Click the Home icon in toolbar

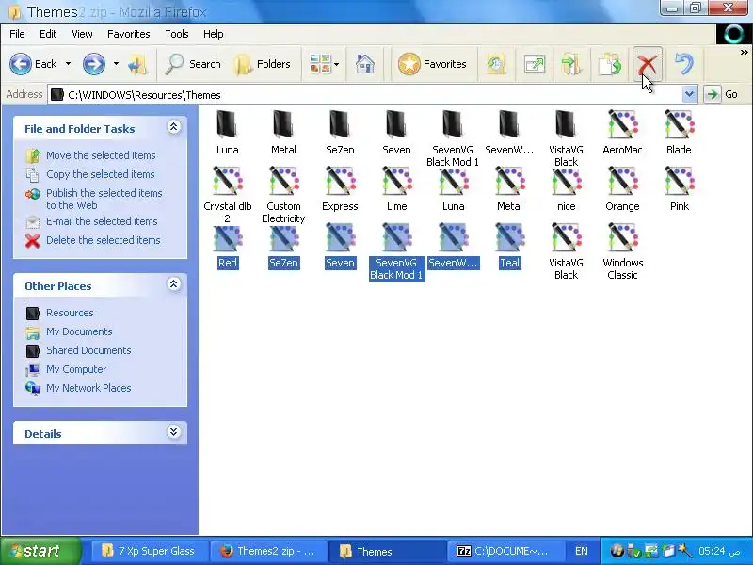pos(365,64)
